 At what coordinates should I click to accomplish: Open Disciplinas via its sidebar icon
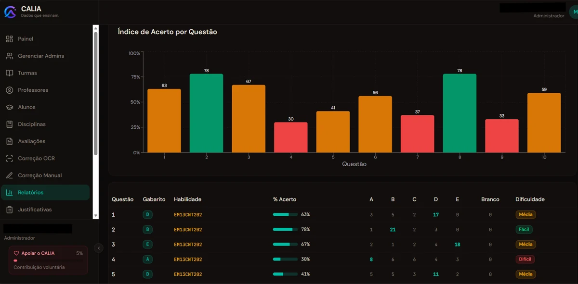(x=10, y=124)
